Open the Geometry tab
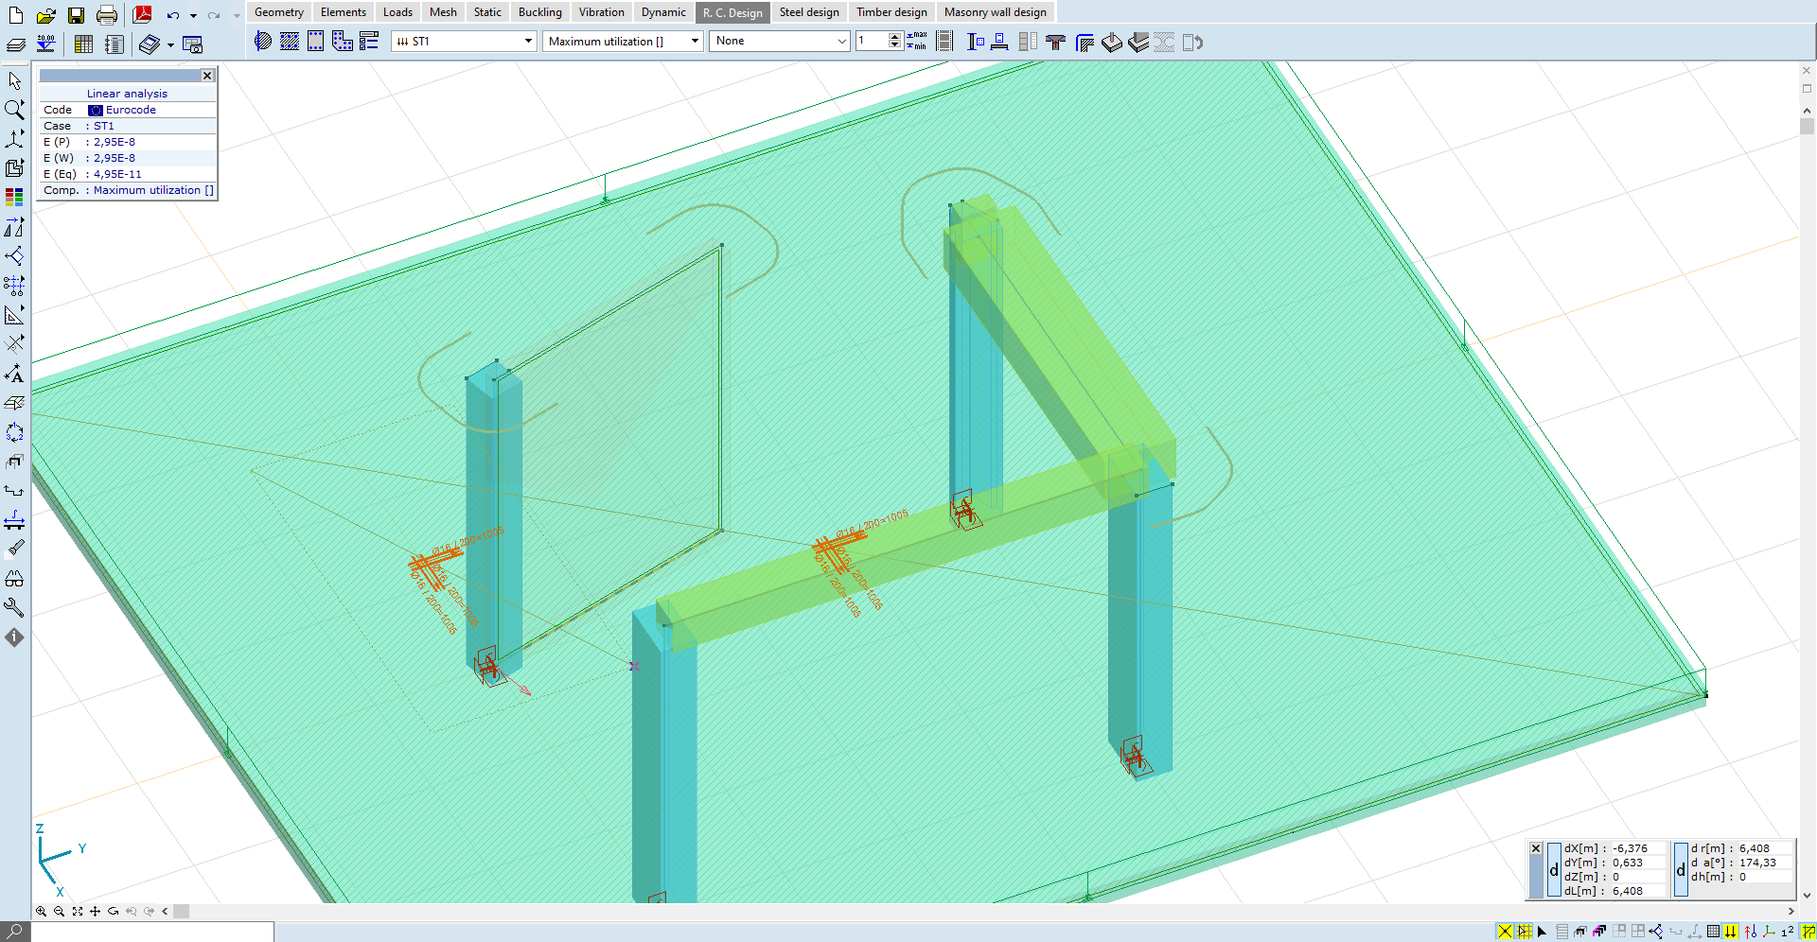The image size is (1817, 942). click(278, 12)
